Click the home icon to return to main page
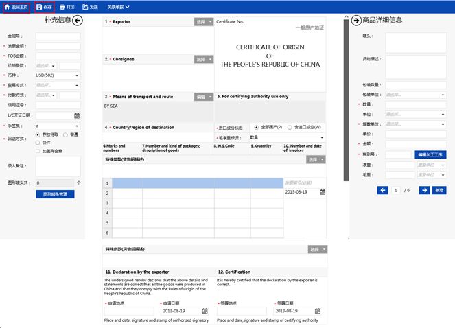 tap(7, 7)
